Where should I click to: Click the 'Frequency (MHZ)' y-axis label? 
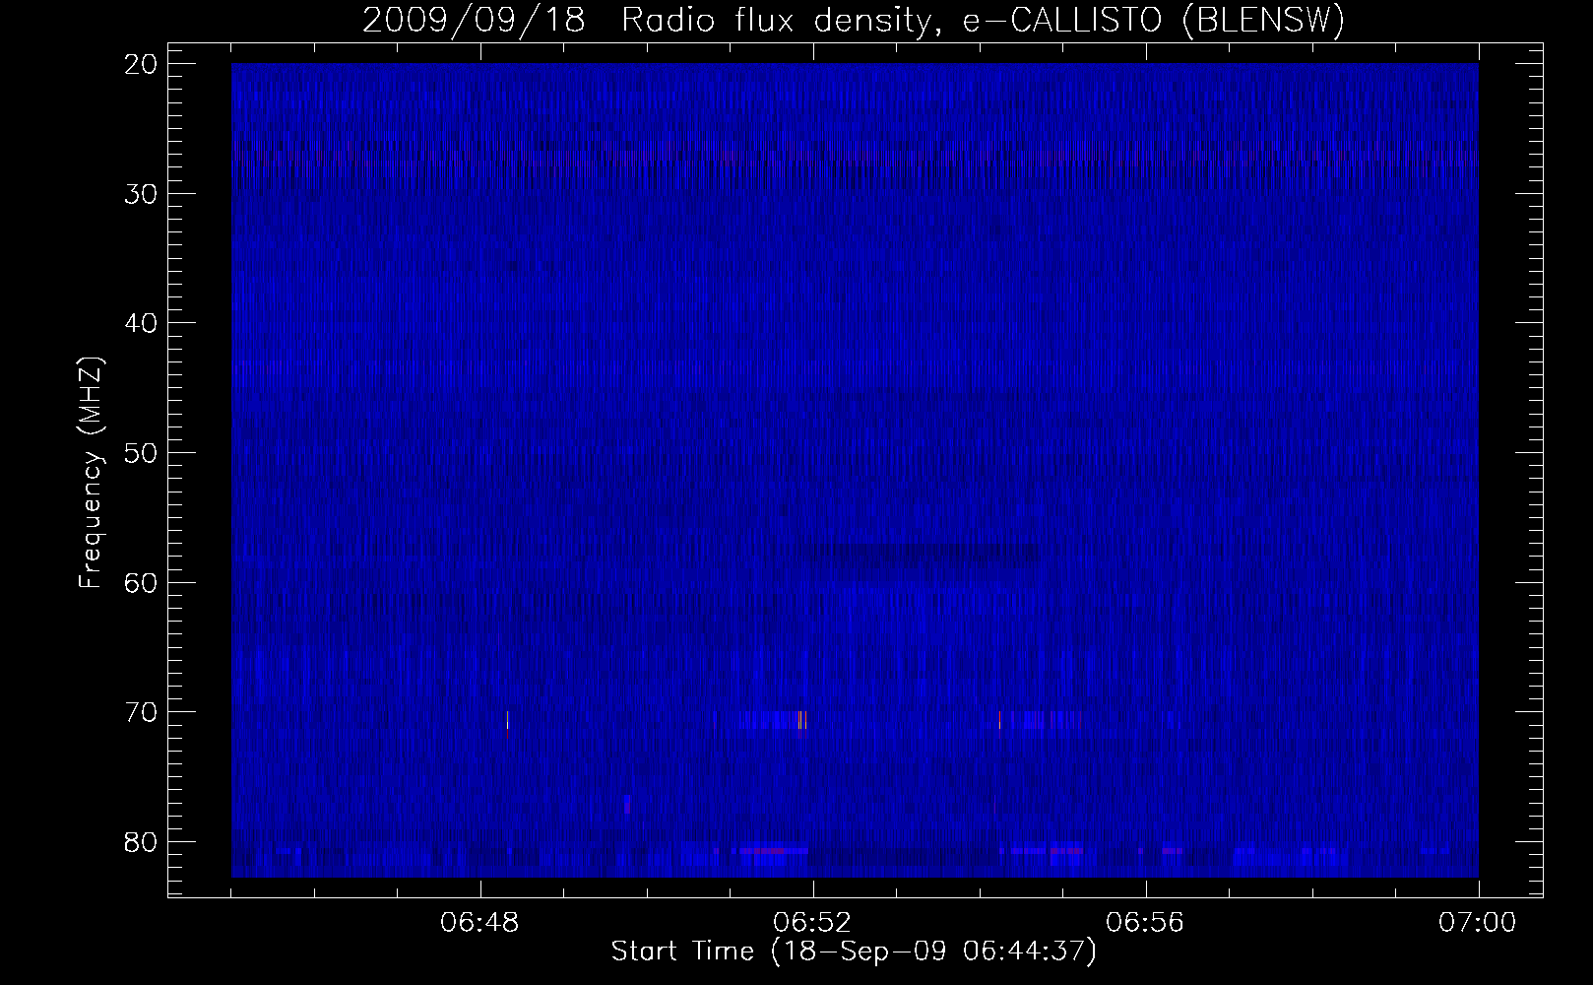click(x=91, y=473)
